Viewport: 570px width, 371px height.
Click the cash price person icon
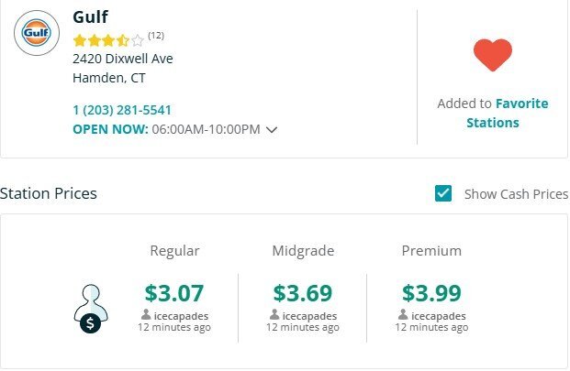(91, 309)
